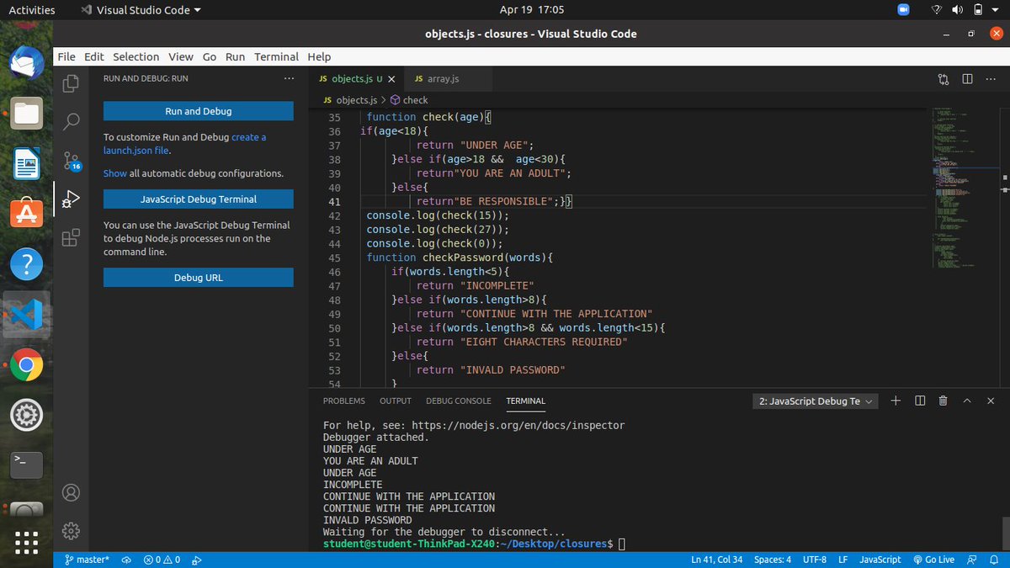Image resolution: width=1010 pixels, height=568 pixels.
Task: Open Files manager from Ubuntu dock
Action: (26, 113)
